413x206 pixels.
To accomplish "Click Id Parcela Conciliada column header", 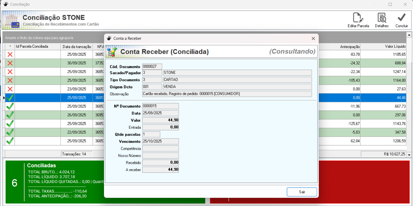I will (32, 46).
